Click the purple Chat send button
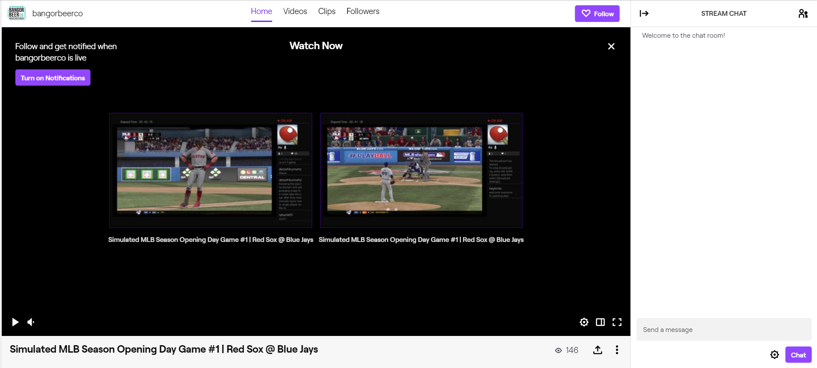The height and width of the screenshot is (368, 817). 798,355
